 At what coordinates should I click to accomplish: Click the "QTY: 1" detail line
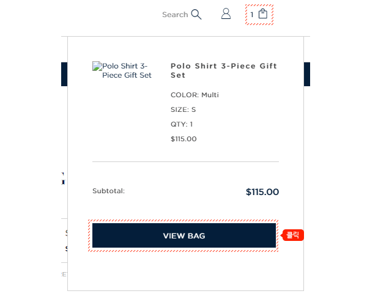(182, 124)
